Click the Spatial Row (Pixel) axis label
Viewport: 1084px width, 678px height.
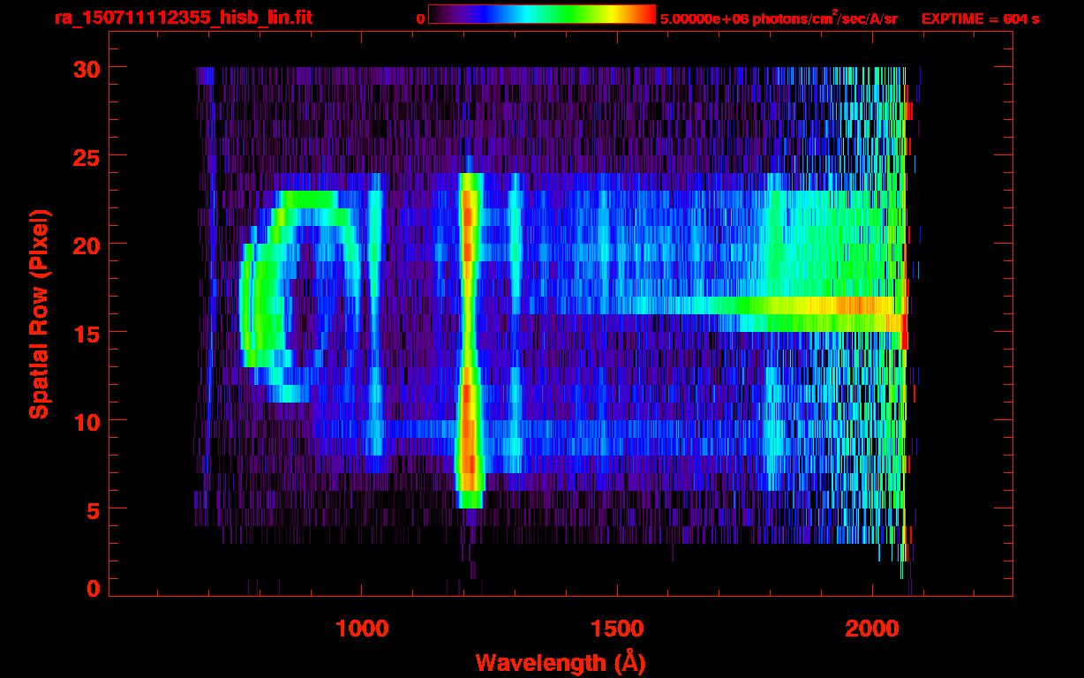pos(39,314)
